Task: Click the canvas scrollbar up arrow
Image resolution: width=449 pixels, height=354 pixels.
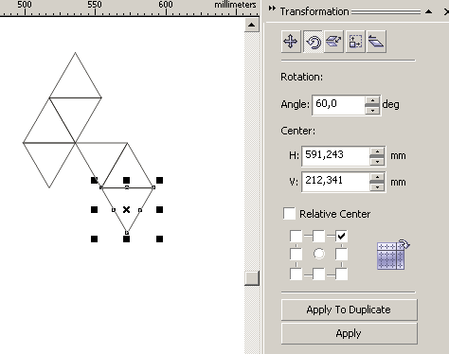Action: (x=252, y=25)
